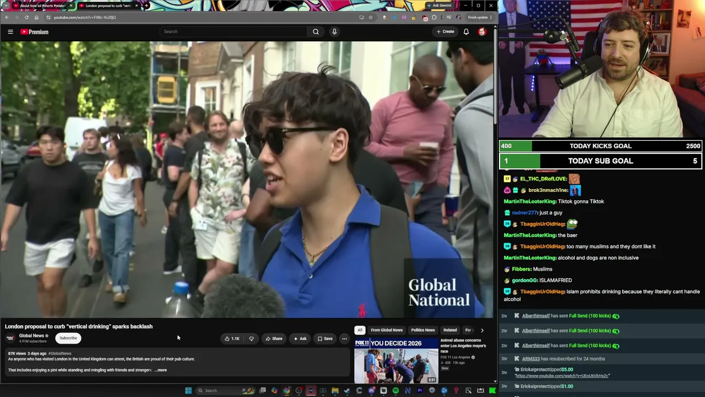Open the FOX 11 'You Decide 2026' thumbnail
The width and height of the screenshot is (705, 397).
[x=396, y=361]
